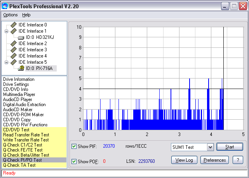The height and width of the screenshot is (178, 249).
Task: Select IDE Interface 2 label
Action: tap(33, 44)
